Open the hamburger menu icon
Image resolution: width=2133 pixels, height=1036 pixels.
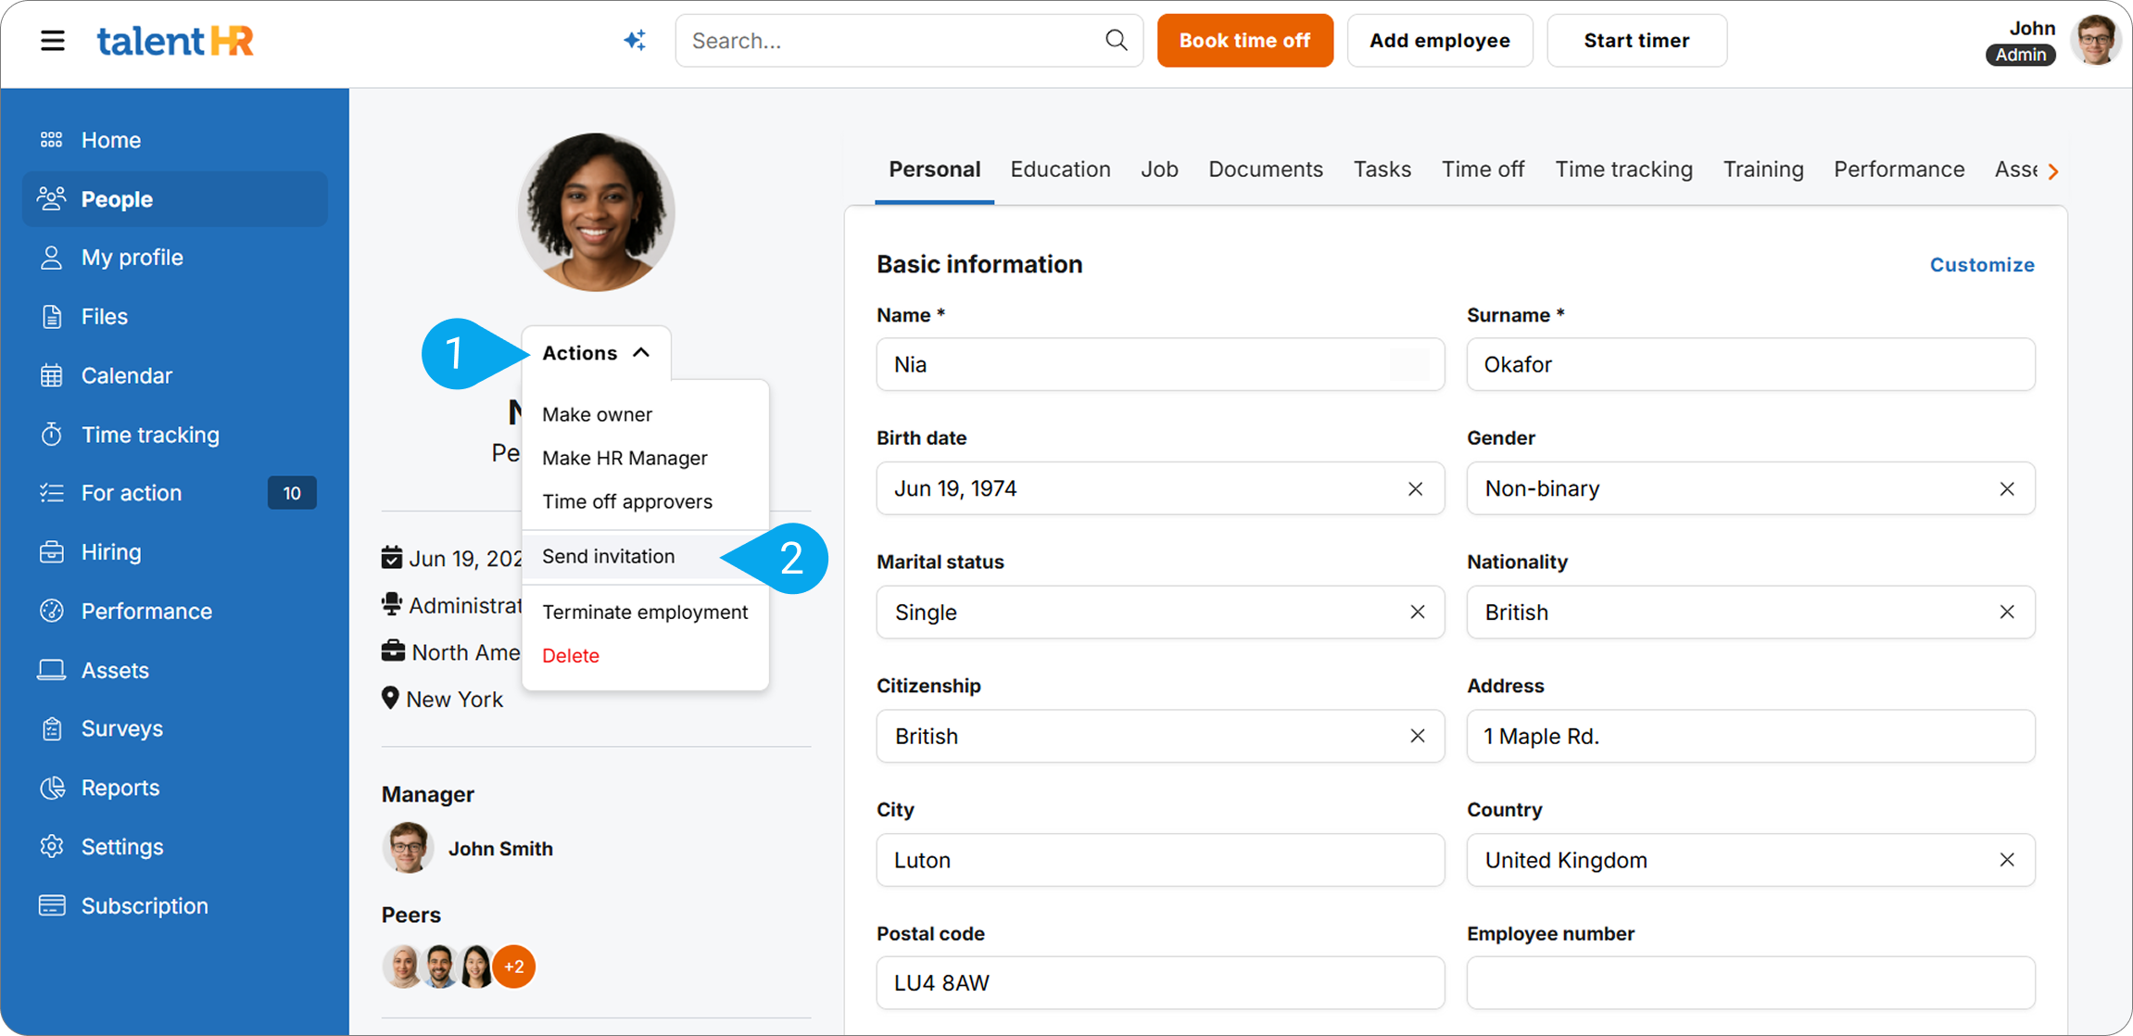(x=53, y=41)
